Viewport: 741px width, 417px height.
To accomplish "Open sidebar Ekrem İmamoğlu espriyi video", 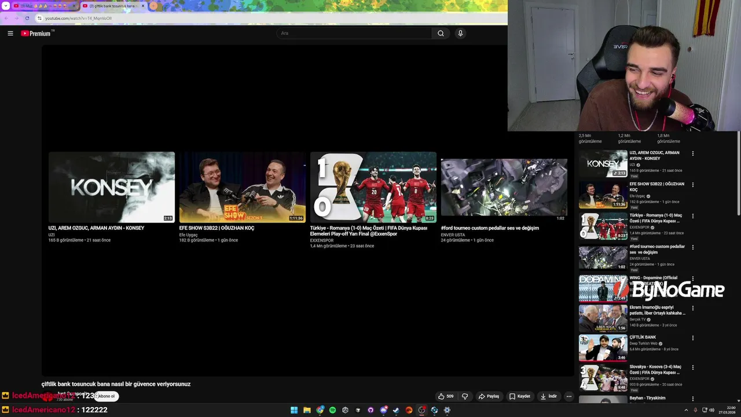I will [x=603, y=317].
